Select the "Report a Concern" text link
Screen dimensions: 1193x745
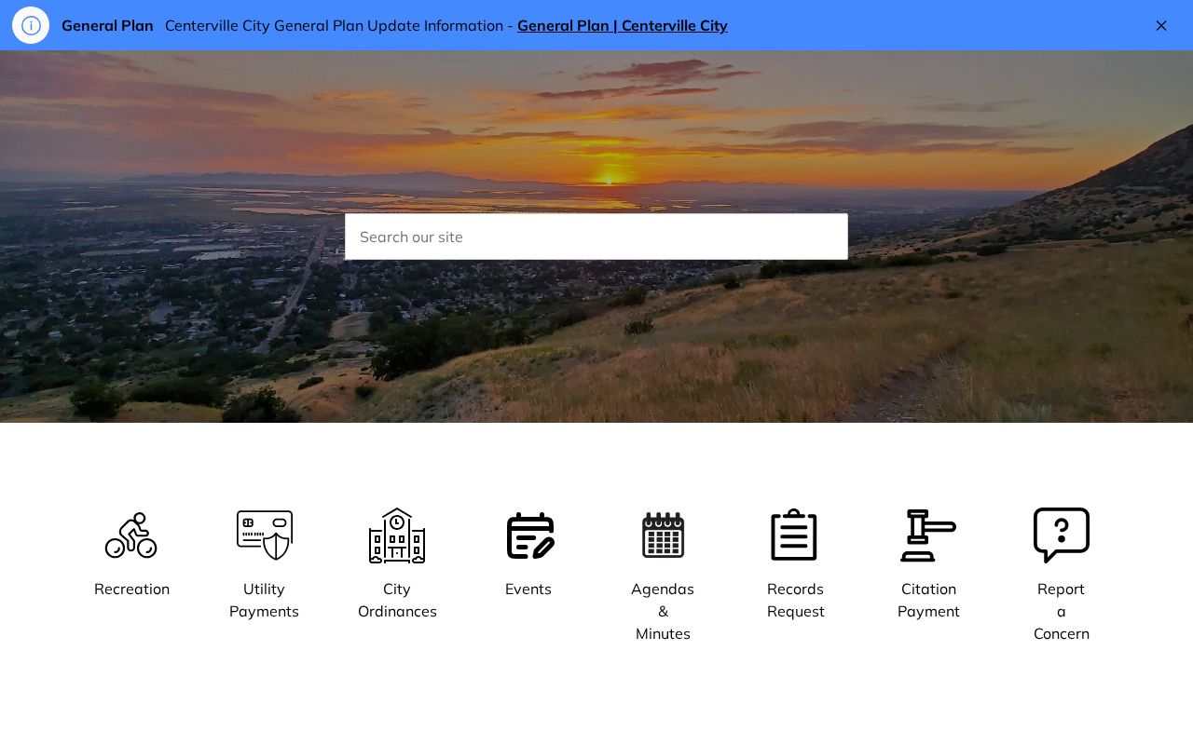tap(1061, 612)
